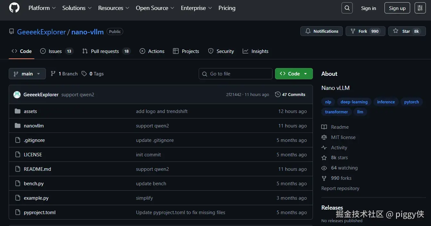Open the nano-vllm repository title link
431x226 pixels.
(x=88, y=32)
